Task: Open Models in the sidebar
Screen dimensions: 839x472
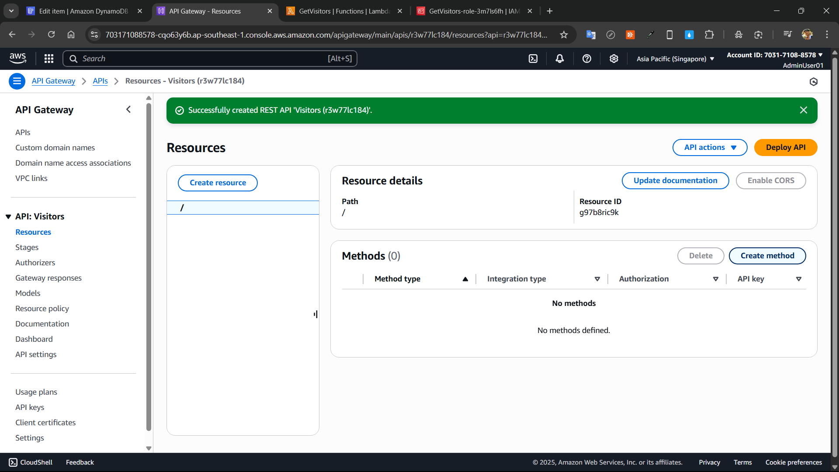Action: (28, 293)
